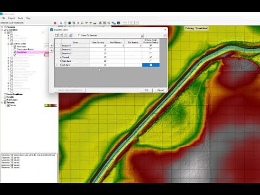Click the Near Spacing column header
Image resolution: width=260 pixels, height=195 pixels.
click(98, 42)
